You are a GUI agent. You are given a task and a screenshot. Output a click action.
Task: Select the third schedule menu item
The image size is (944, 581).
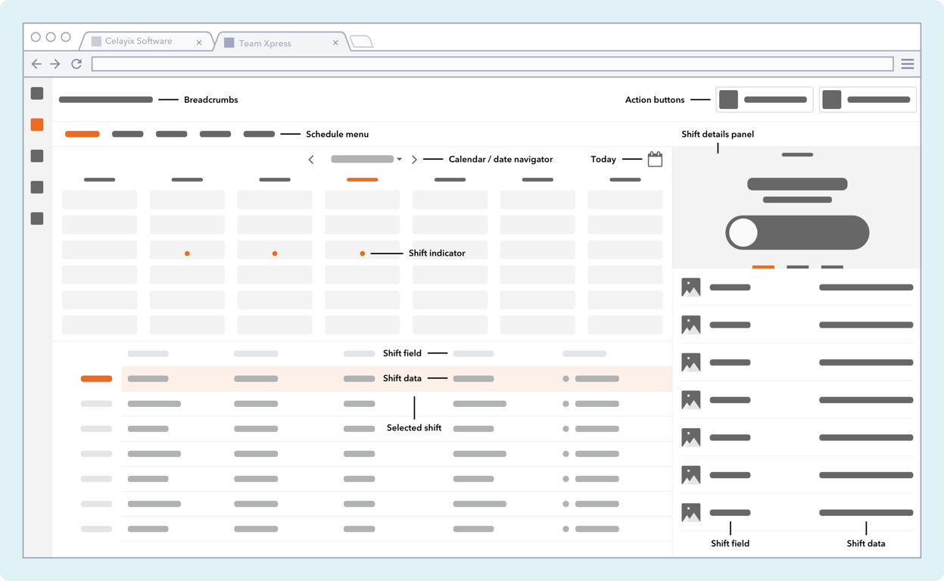click(171, 134)
